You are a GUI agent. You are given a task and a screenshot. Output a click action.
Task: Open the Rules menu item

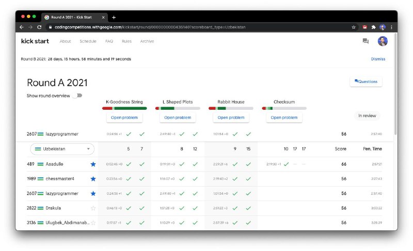[126, 41]
